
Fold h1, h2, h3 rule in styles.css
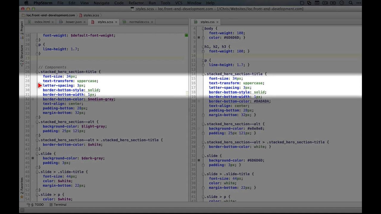coord(203,47)
